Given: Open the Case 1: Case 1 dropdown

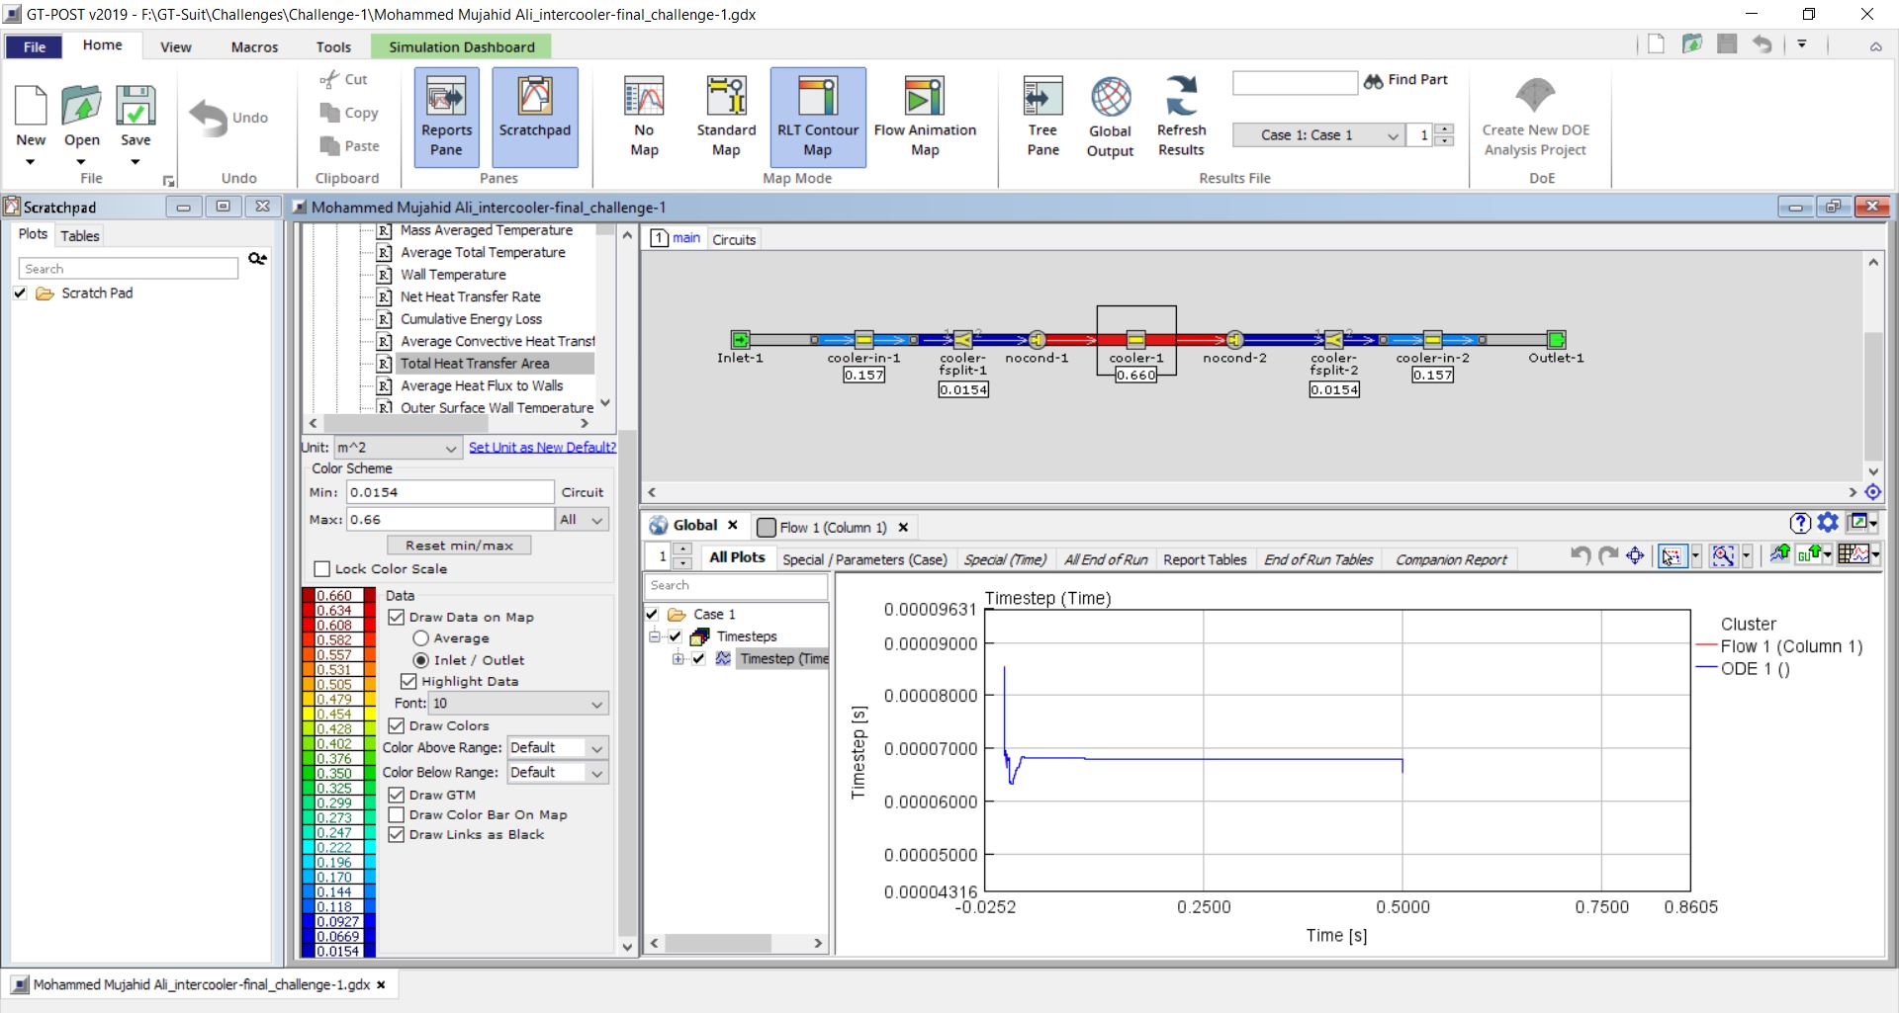Looking at the screenshot, I should tap(1318, 135).
